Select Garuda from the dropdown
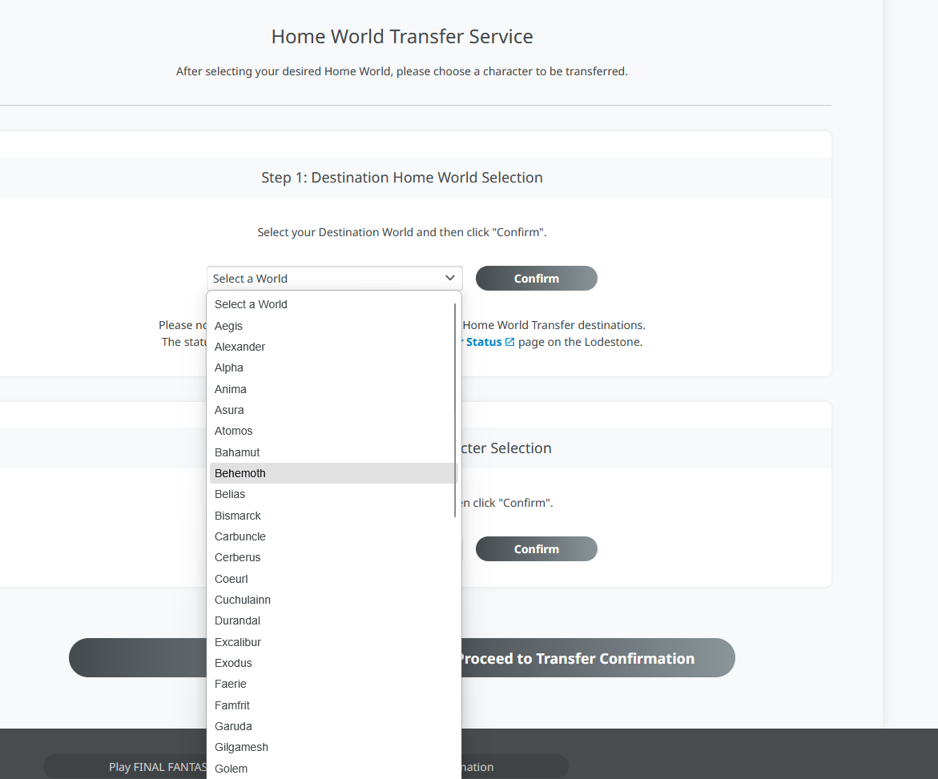This screenshot has height=779, width=938. 333,727
